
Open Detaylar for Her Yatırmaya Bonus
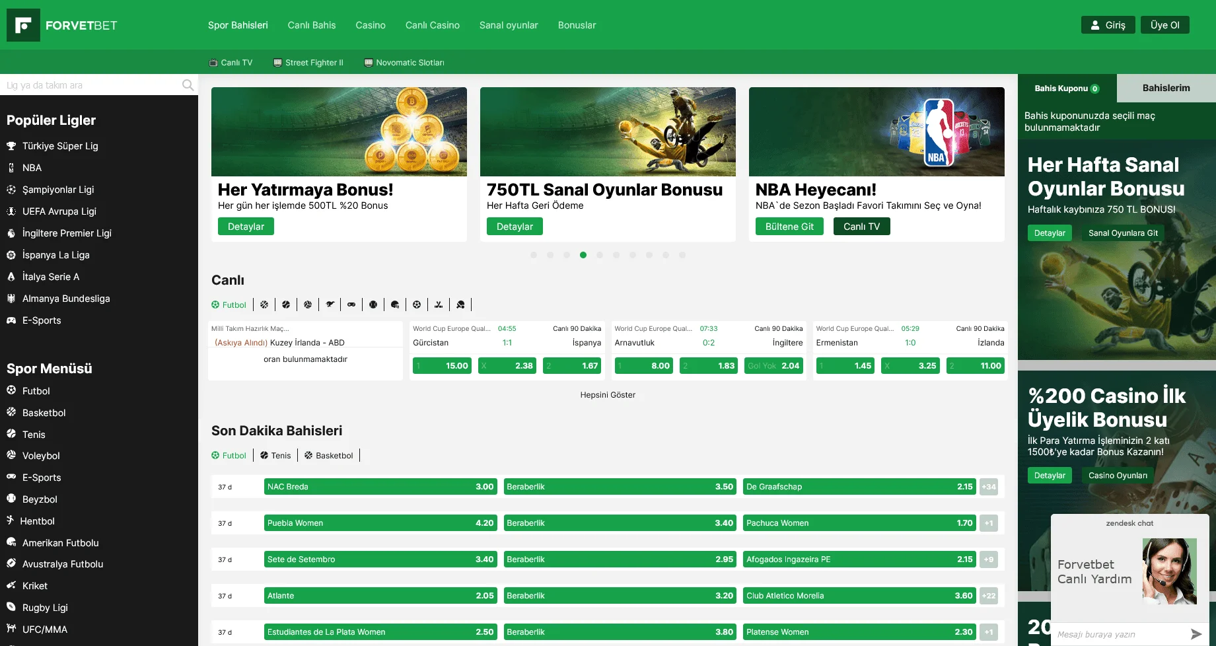[x=246, y=227]
